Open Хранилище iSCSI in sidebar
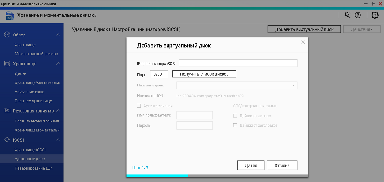This screenshot has height=182, width=384. click(x=30, y=150)
